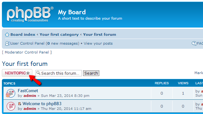Go to Your first category breadcrumb

[59, 35]
